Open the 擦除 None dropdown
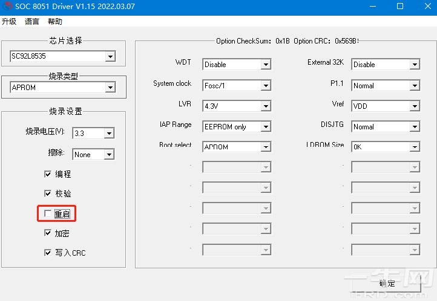 (108, 154)
